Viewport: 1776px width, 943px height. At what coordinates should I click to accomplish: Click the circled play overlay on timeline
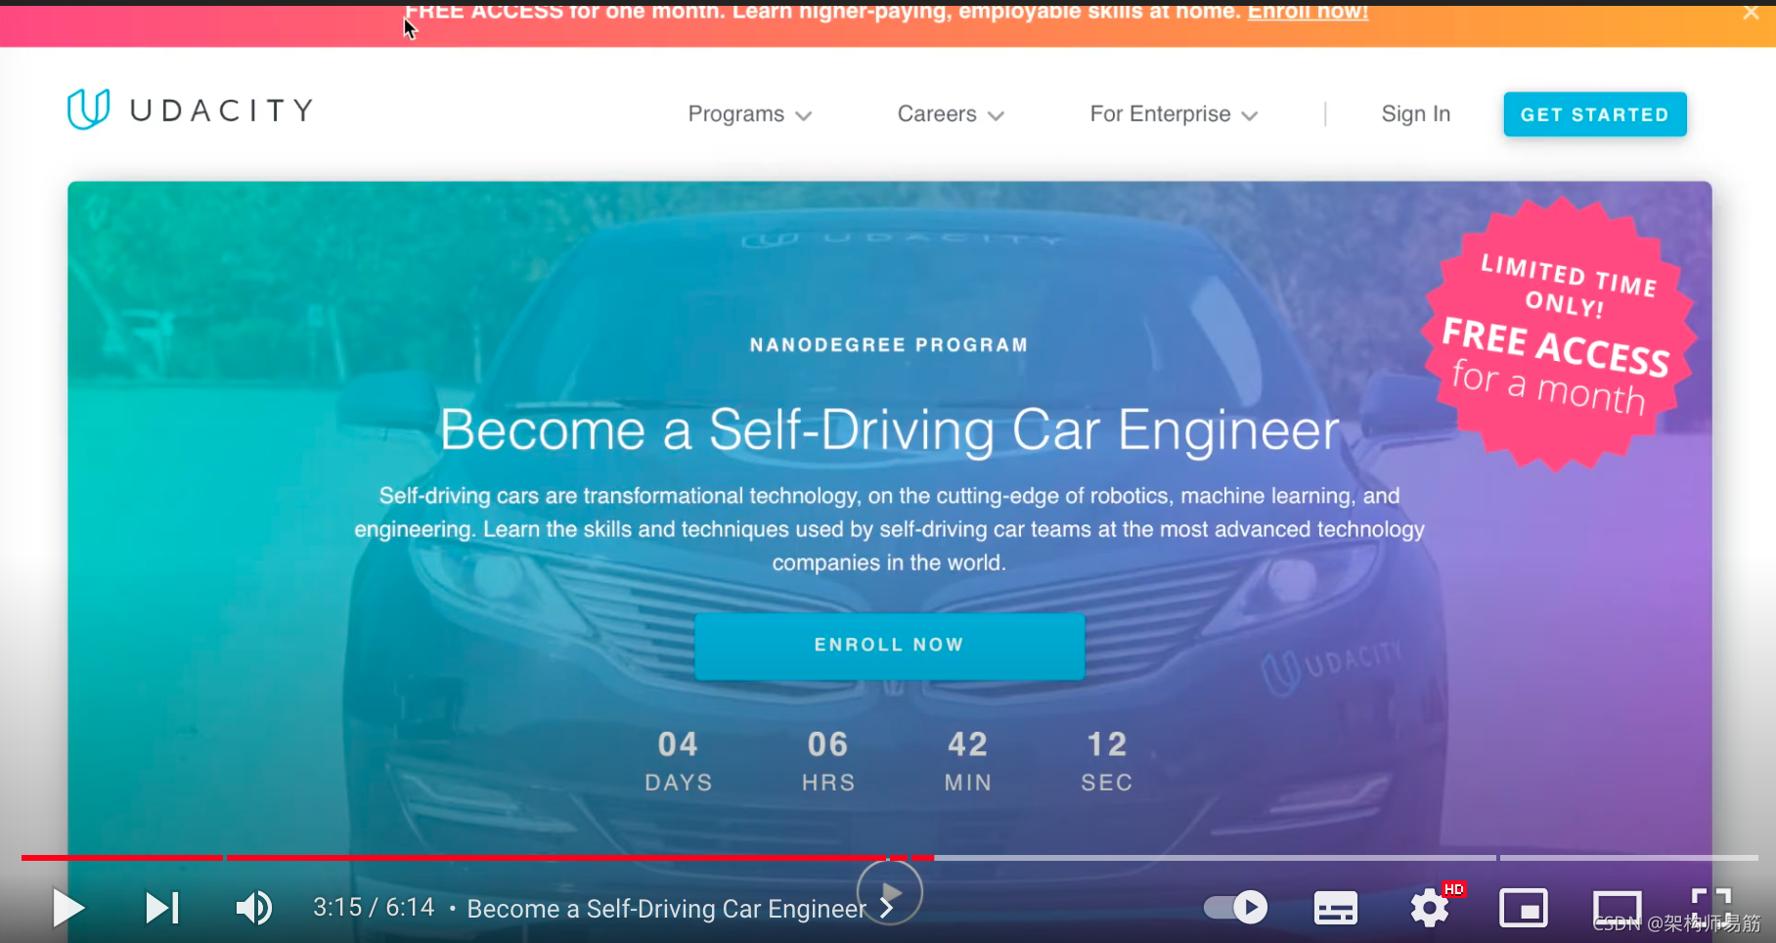(890, 892)
